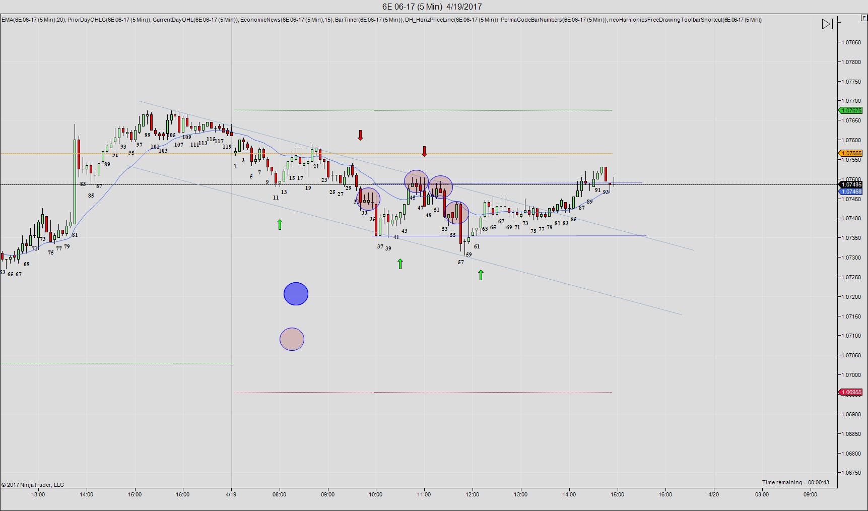This screenshot has height=511, width=868.
Task: Select the red down arrow before 10:00
Action: point(360,135)
